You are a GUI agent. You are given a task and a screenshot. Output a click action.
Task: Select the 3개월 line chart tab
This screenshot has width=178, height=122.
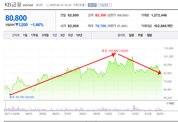45,35
